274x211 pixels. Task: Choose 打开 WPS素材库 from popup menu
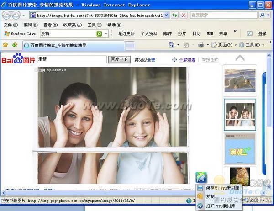click(219, 206)
